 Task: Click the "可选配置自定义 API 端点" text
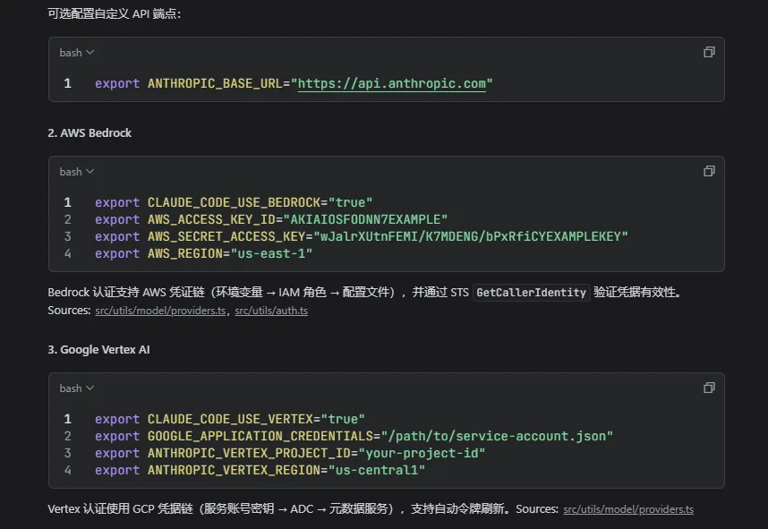(x=114, y=13)
